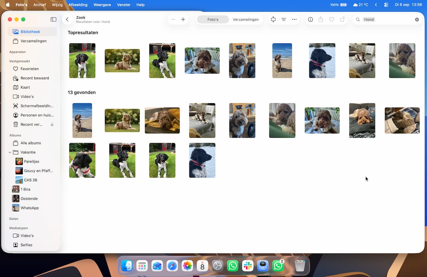Viewport: 427px width, 277px height.
Task: Zoom out thumbnails with minus button
Action: [x=173, y=20]
